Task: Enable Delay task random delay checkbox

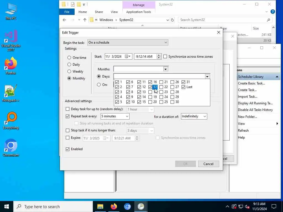Action: (x=67, y=109)
